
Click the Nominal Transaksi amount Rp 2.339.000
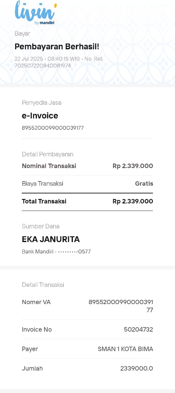(133, 166)
